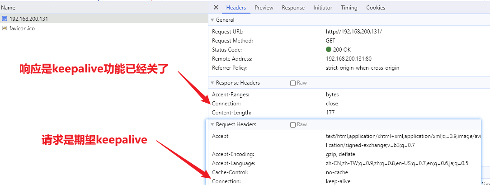Select the favicon.ico request entry
Screen dimensions: 490x185
pyautogui.click(x=22, y=28)
